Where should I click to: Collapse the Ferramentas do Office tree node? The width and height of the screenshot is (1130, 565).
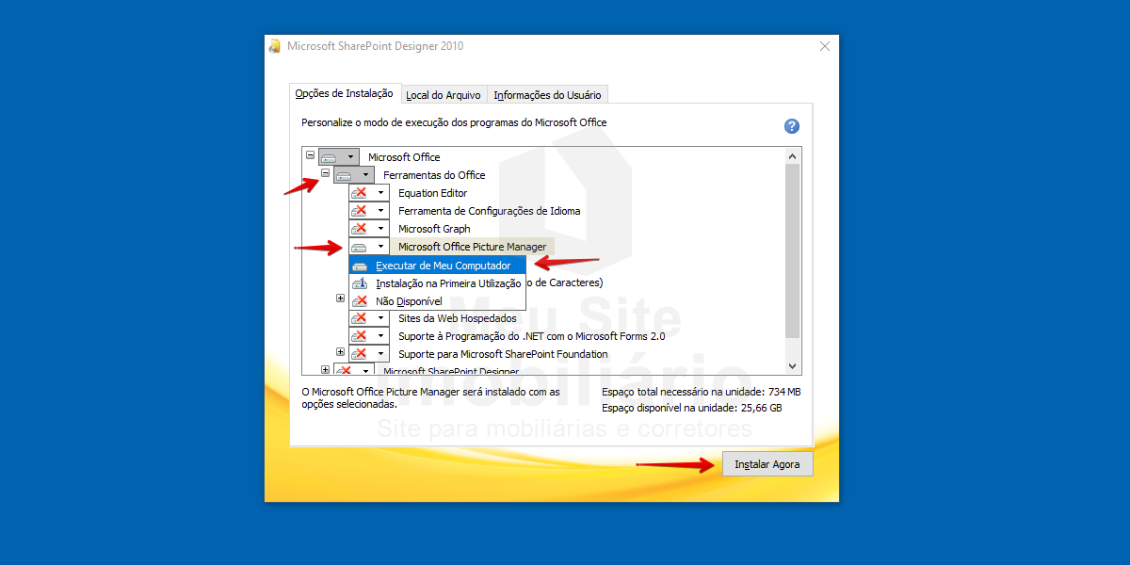325,173
